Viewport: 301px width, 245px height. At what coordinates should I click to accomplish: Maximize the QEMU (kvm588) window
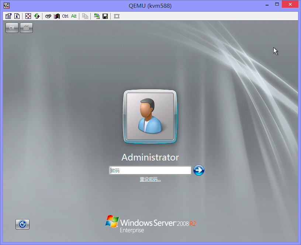coord(277,4)
